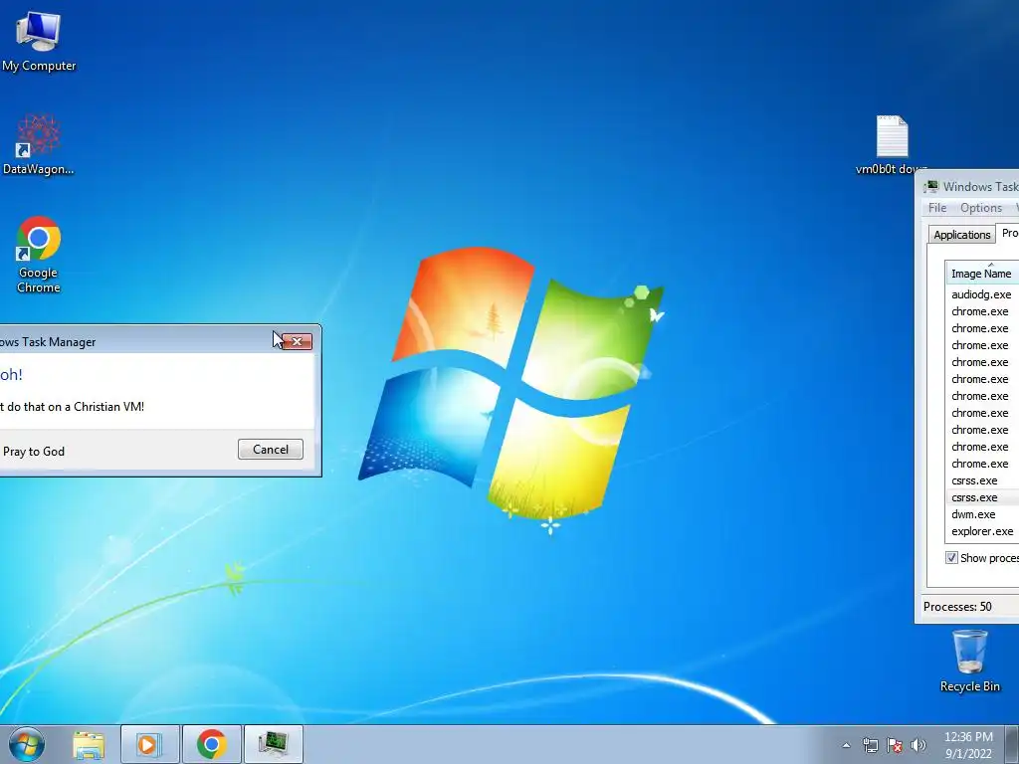Open the Windows Start orb

pyautogui.click(x=27, y=744)
